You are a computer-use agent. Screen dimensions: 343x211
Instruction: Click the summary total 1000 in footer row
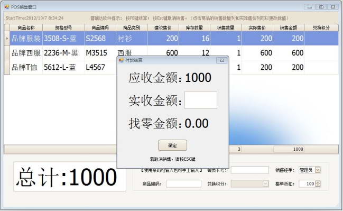pos(289,149)
